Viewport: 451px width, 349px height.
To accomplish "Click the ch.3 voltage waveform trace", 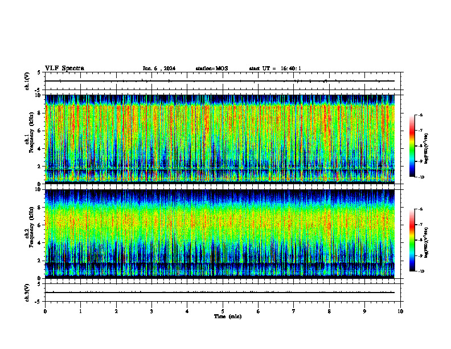I will [x=220, y=293].
